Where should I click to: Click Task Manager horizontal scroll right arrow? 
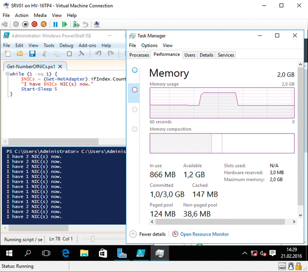[294, 222]
